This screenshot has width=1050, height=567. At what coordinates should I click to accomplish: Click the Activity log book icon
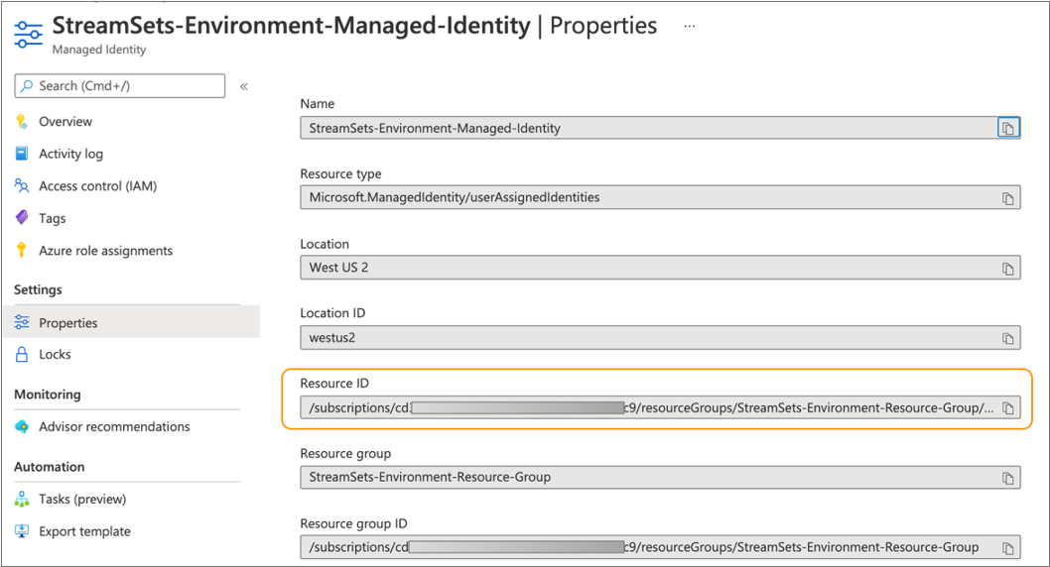[22, 153]
